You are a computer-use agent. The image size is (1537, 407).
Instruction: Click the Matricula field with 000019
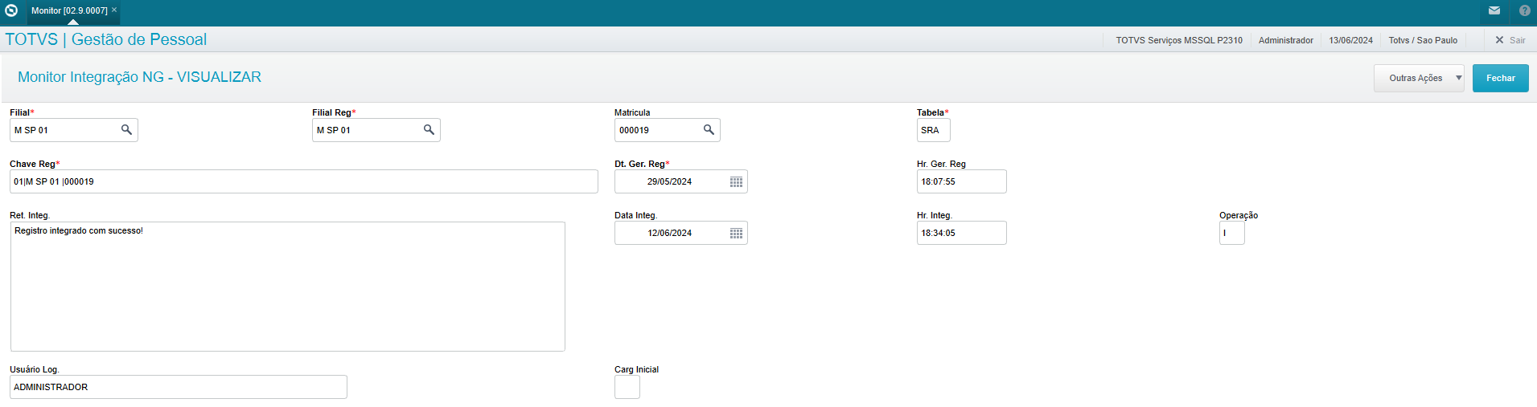pyautogui.click(x=668, y=130)
